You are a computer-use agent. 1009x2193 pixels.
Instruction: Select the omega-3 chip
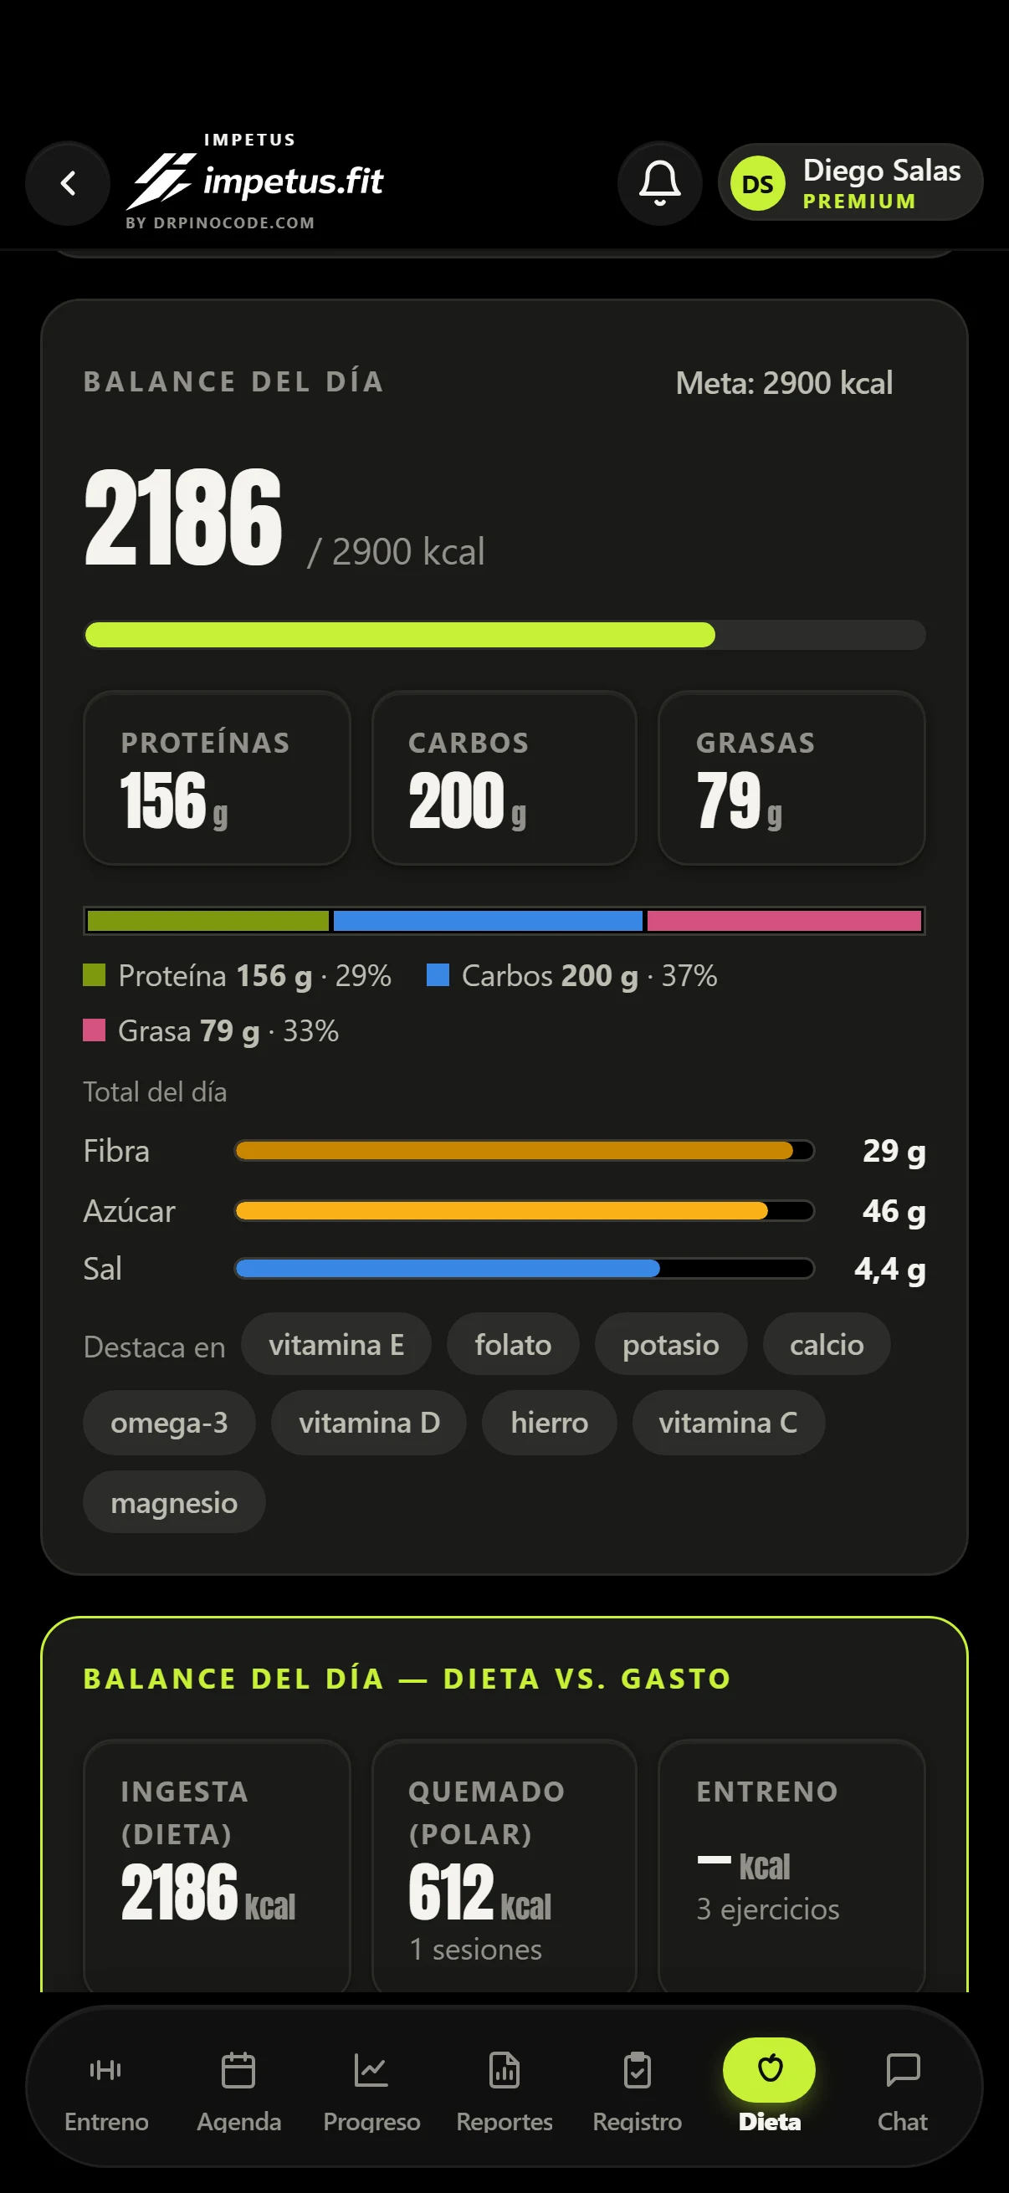coord(170,1423)
